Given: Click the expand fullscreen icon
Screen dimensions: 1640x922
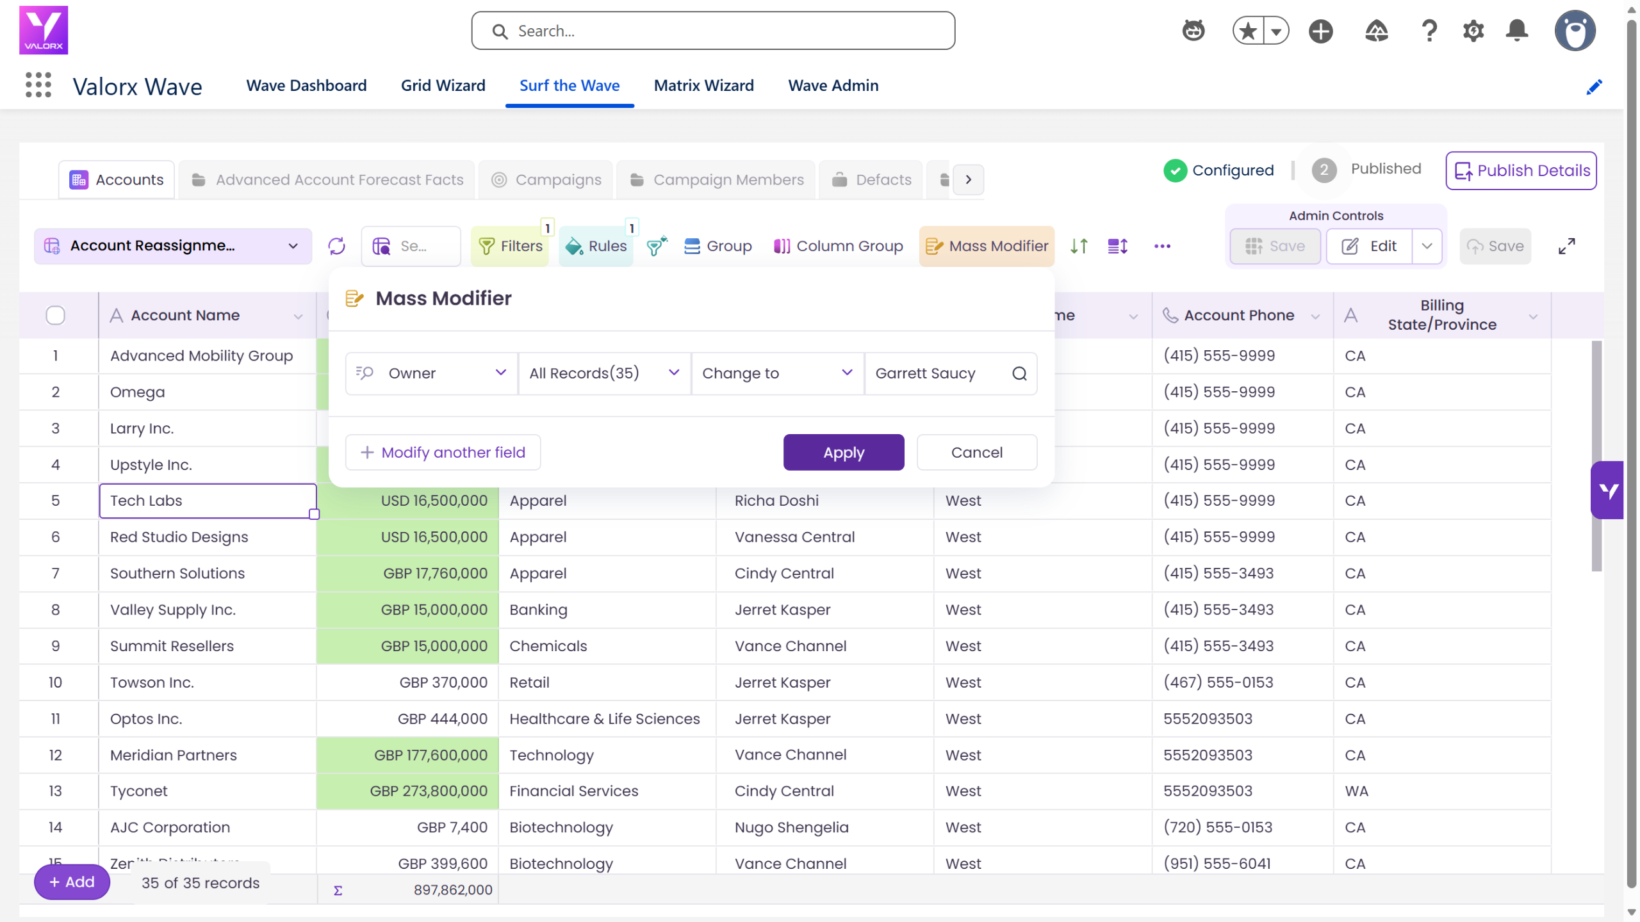Looking at the screenshot, I should 1566,246.
